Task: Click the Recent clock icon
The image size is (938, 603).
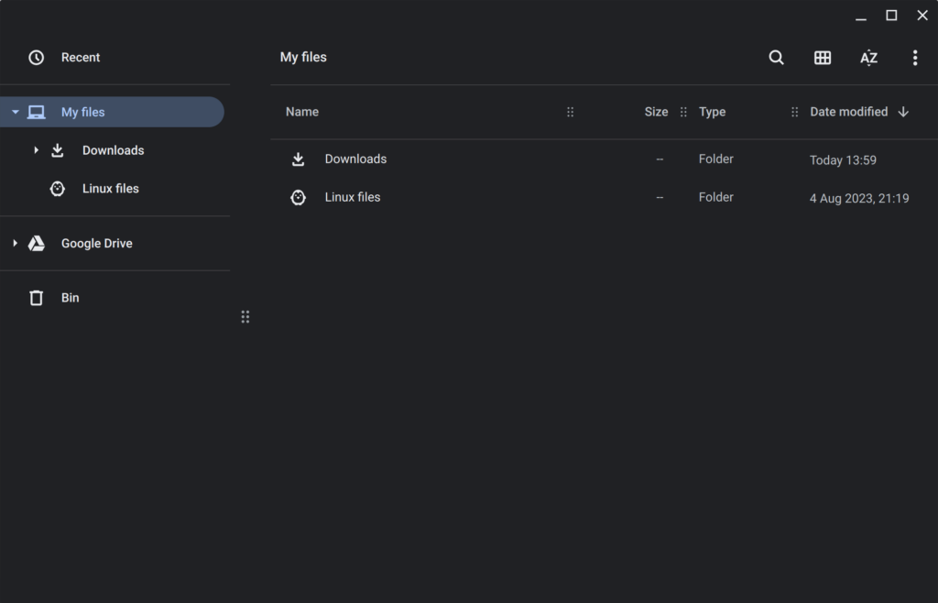Action: coord(36,57)
